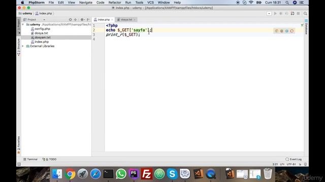
Task: Open Skype from the Dock
Action: pyautogui.click(x=172, y=174)
